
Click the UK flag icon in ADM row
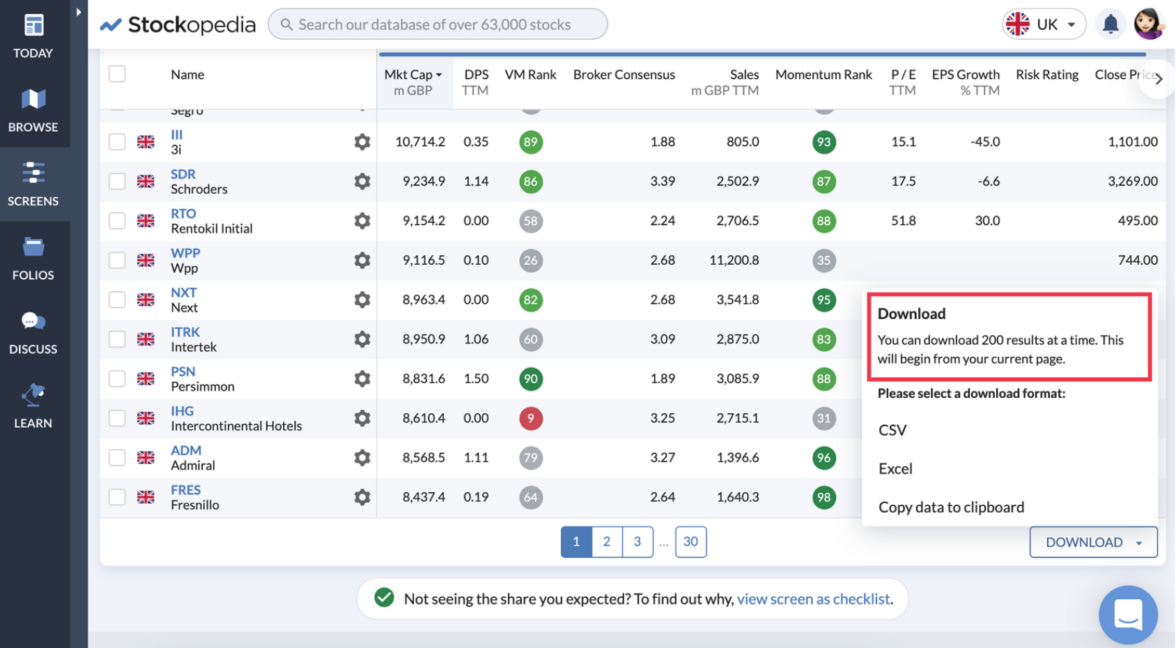[146, 458]
